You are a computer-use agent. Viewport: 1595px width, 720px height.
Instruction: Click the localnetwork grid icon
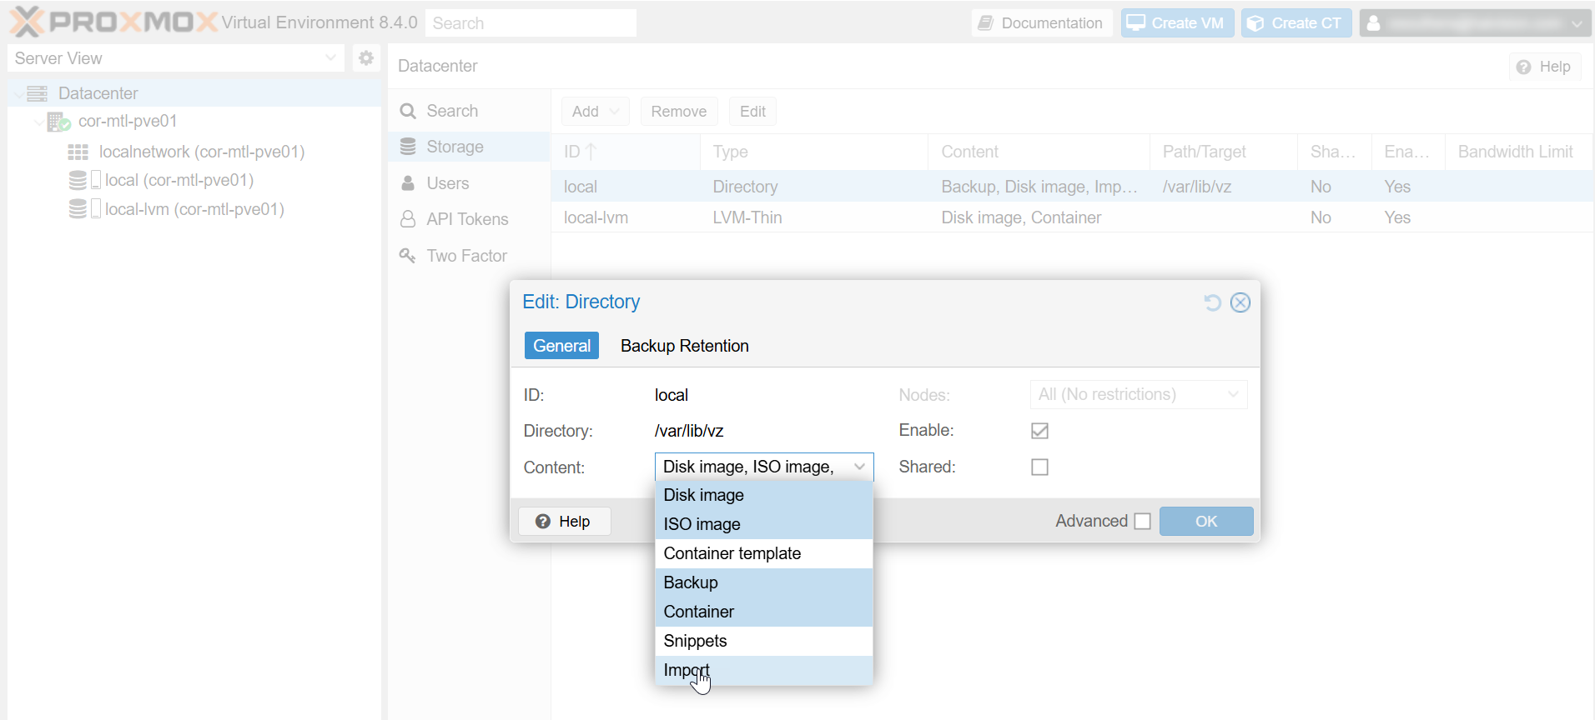click(78, 152)
